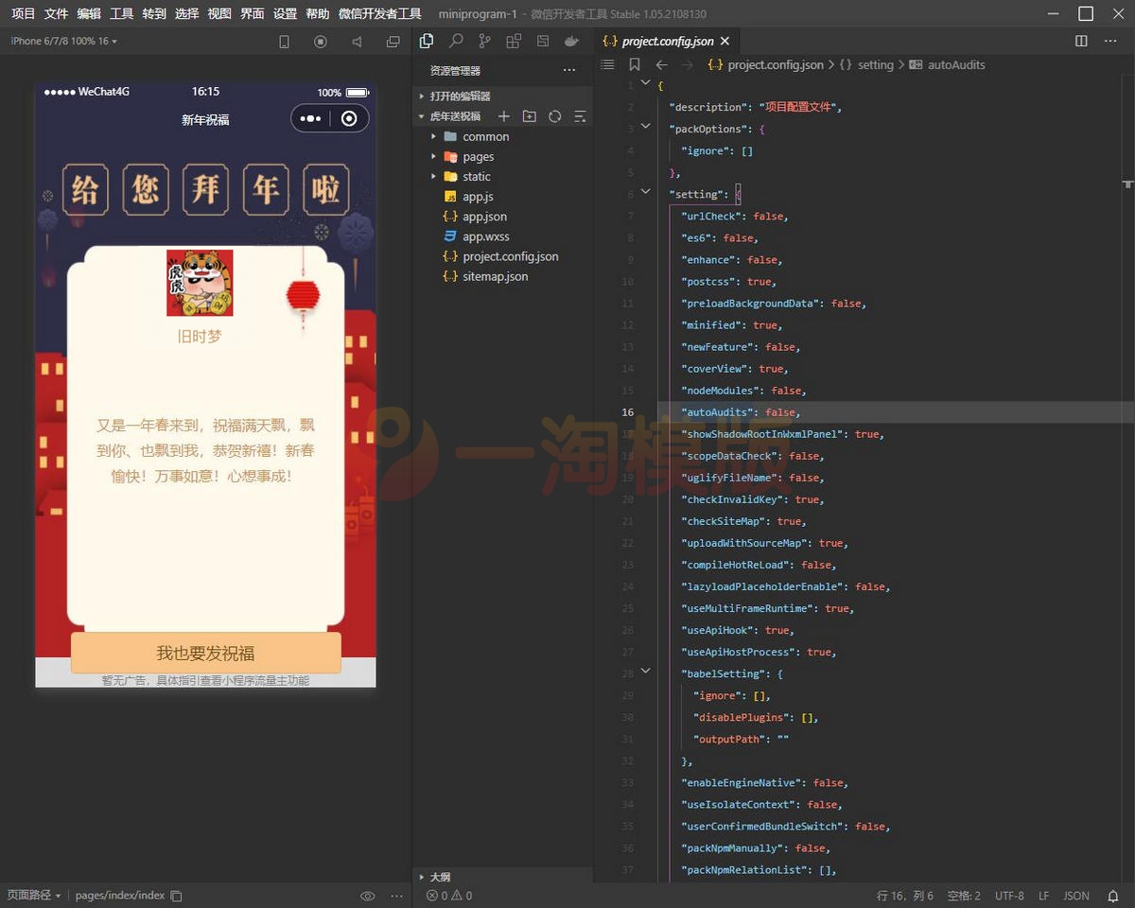Expand the pages folder
Viewport: 1135px width, 908px height.
point(478,157)
